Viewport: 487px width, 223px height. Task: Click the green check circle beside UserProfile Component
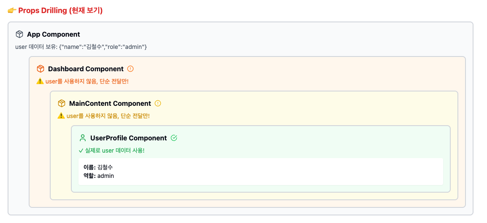[174, 138]
